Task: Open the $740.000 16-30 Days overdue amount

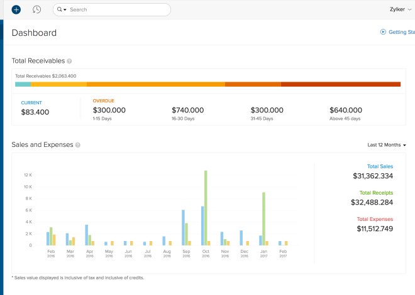Action: click(187, 110)
